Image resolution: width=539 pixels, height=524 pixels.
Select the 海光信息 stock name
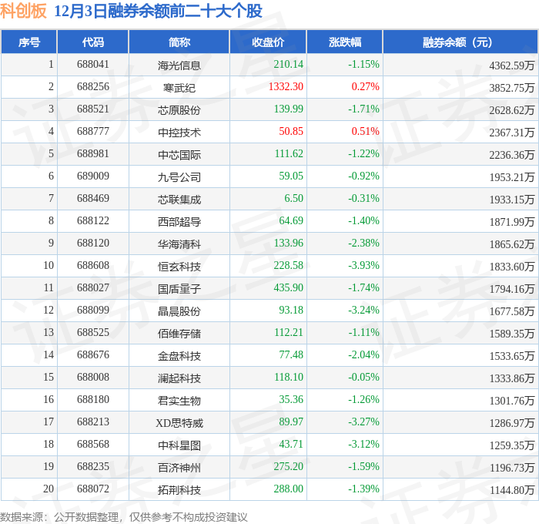179,65
